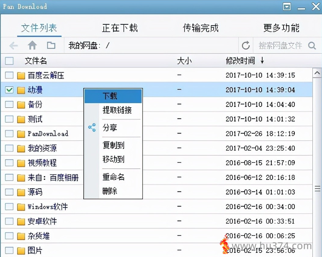
Task: Check the 备份 row checkbox
Action: [9, 104]
